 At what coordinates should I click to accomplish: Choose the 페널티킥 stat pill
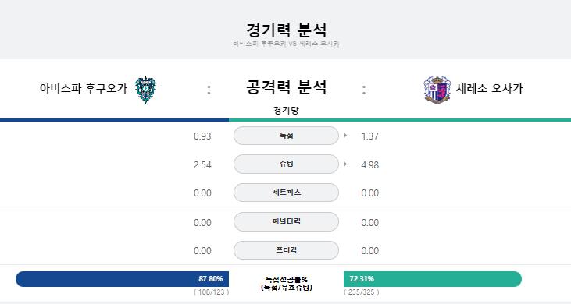(286, 221)
